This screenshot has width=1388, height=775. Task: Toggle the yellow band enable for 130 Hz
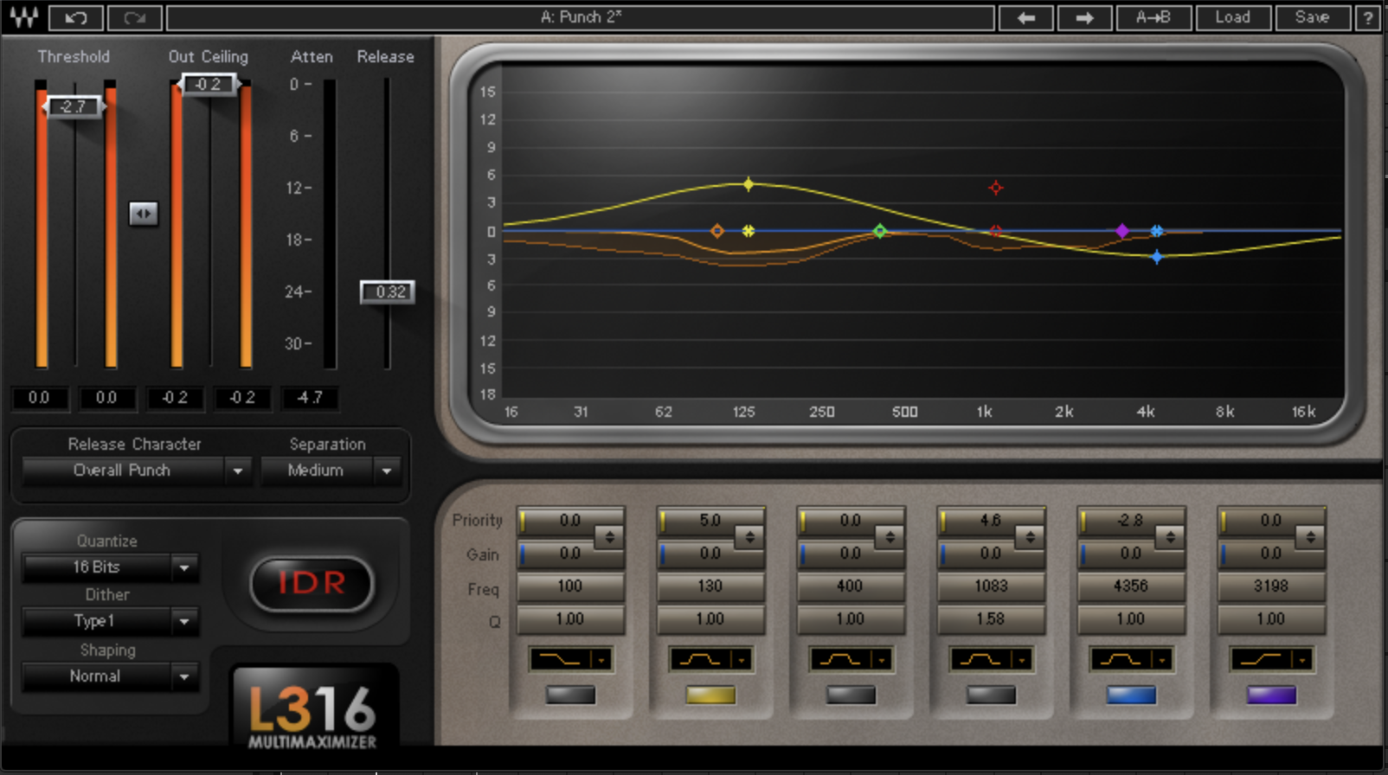click(x=710, y=695)
